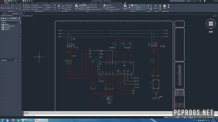Image resolution: width=218 pixels, height=122 pixels.
Task: Select the Dimension (Размер) tool
Action: pyautogui.click(x=63, y=6)
